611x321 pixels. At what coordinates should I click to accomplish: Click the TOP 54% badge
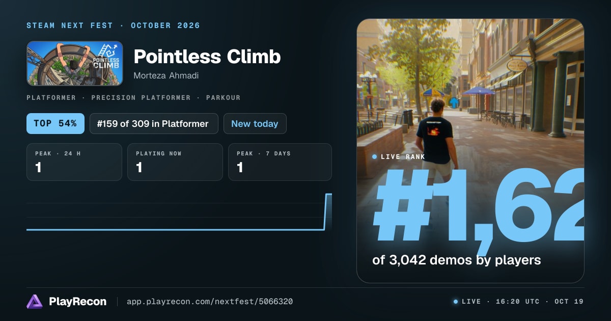tap(55, 123)
